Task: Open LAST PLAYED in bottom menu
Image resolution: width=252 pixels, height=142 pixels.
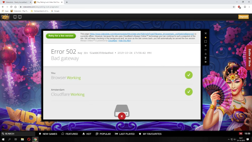Action: [125, 134]
